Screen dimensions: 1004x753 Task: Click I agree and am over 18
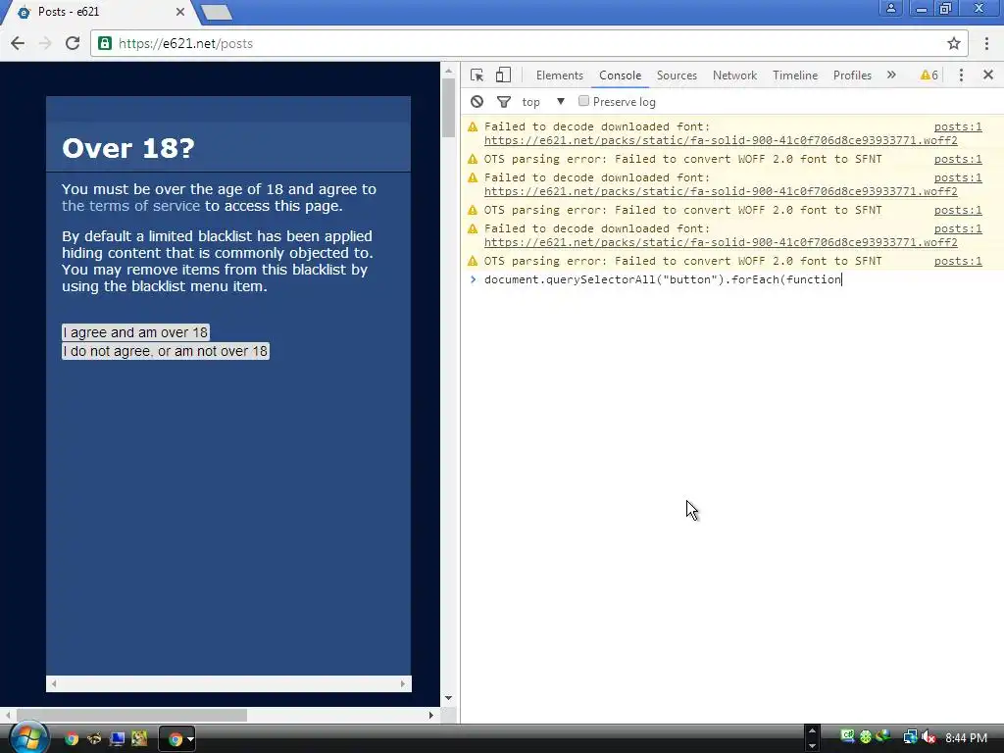[135, 332]
